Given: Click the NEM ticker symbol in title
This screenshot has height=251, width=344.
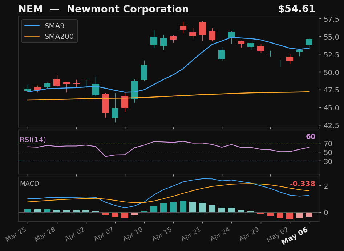Looking at the screenshot, I should tap(31, 9).
